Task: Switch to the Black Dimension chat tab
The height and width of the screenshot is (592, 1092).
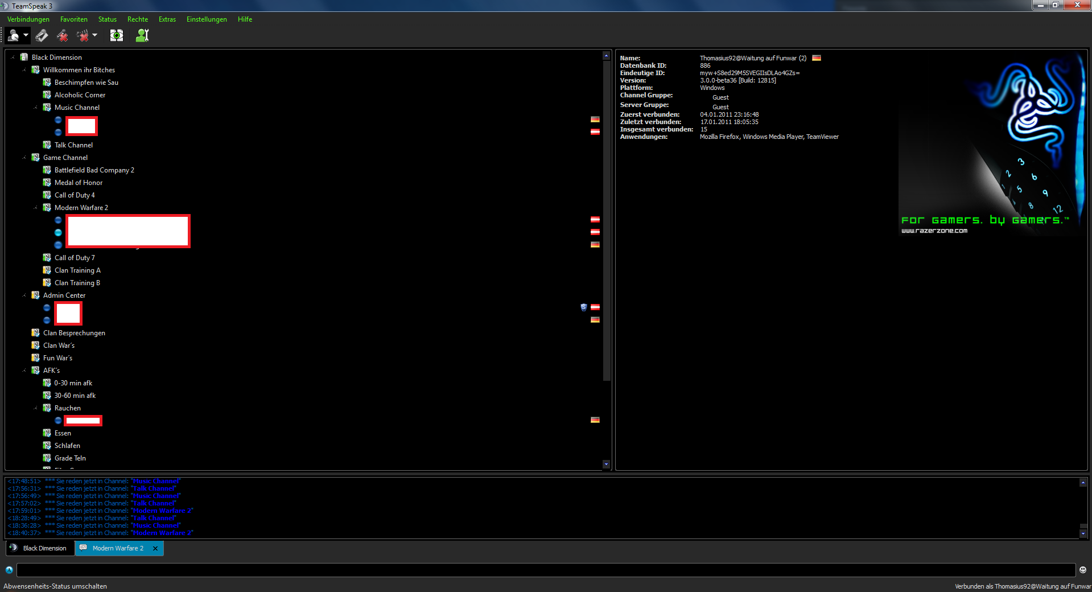Action: tap(39, 548)
